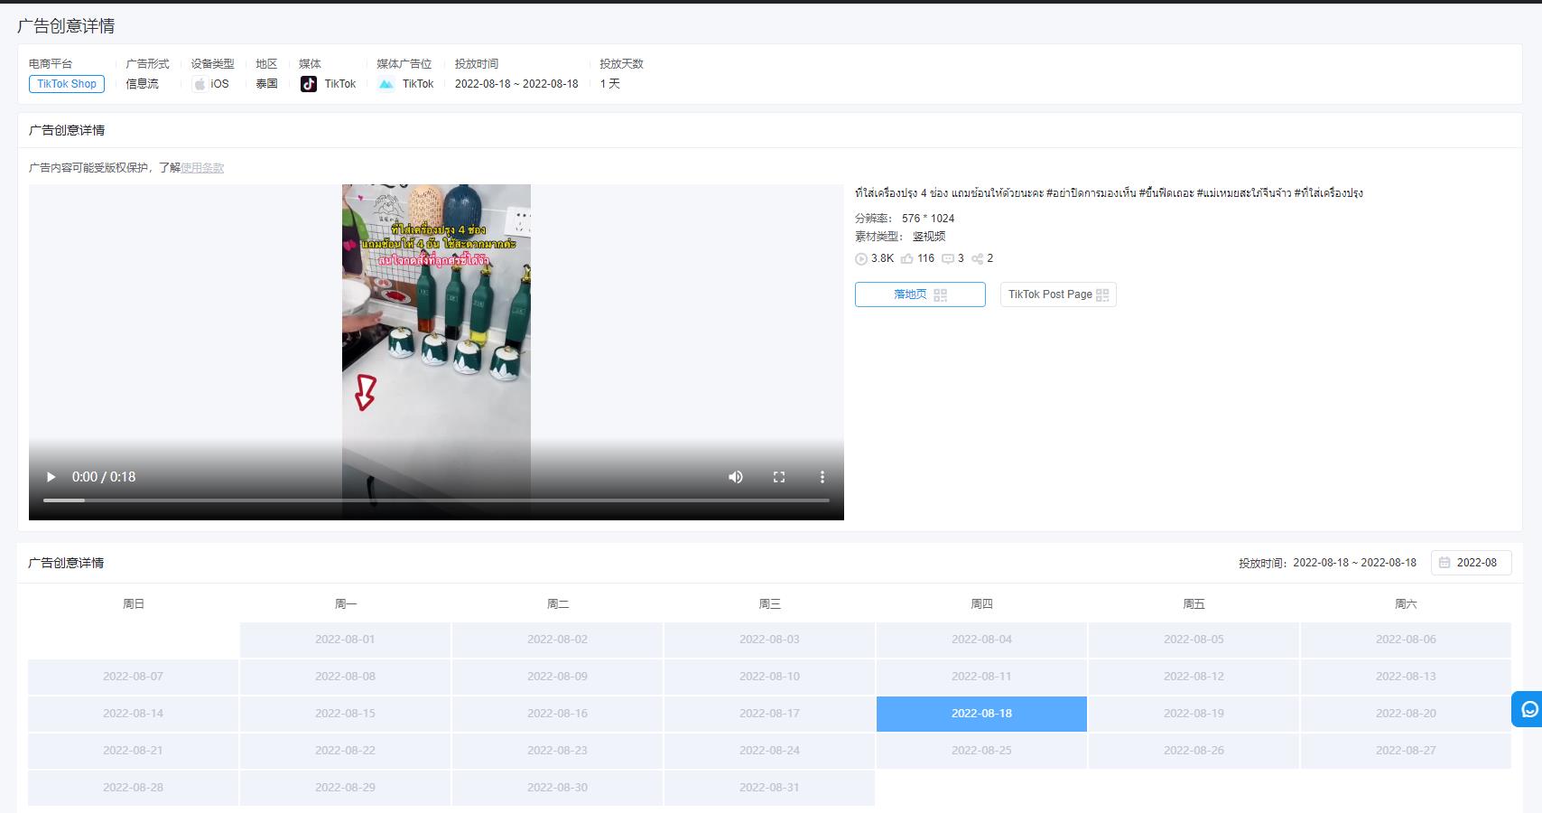Click the 泰国 region value
This screenshot has height=813, width=1542.
click(266, 84)
